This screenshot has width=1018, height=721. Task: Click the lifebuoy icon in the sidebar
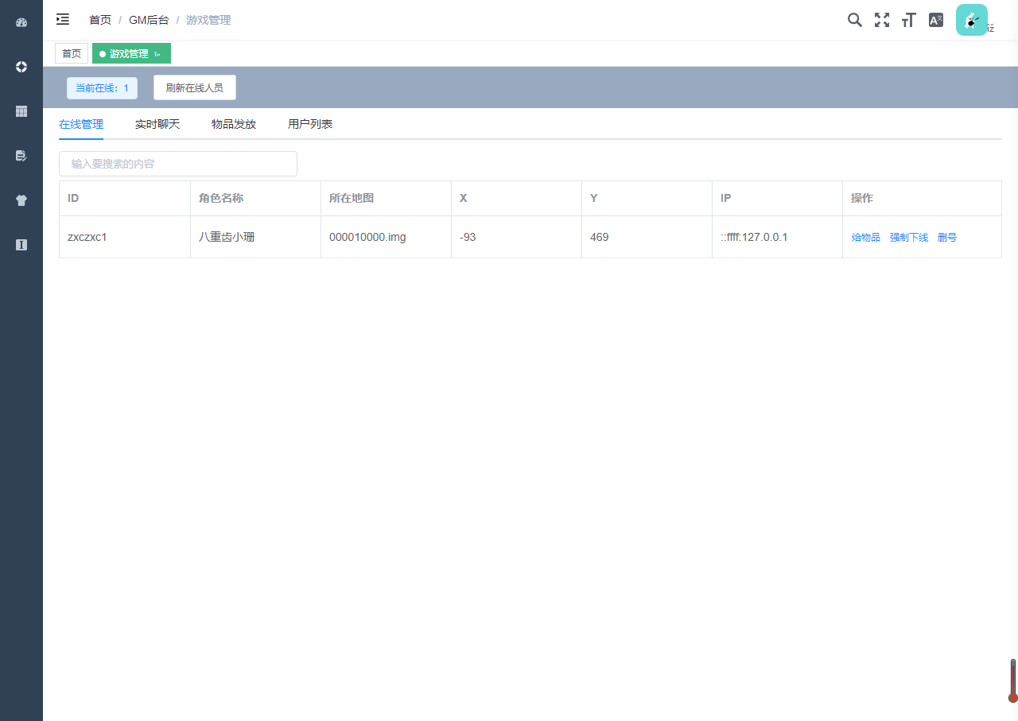21,67
